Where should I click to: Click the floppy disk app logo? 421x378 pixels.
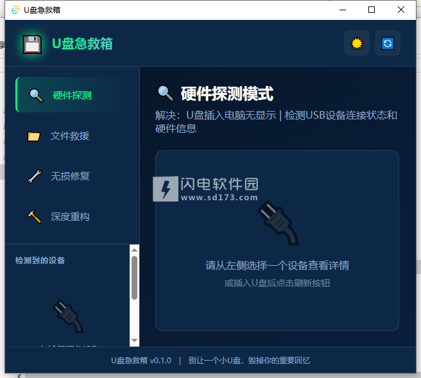pyautogui.click(x=31, y=44)
